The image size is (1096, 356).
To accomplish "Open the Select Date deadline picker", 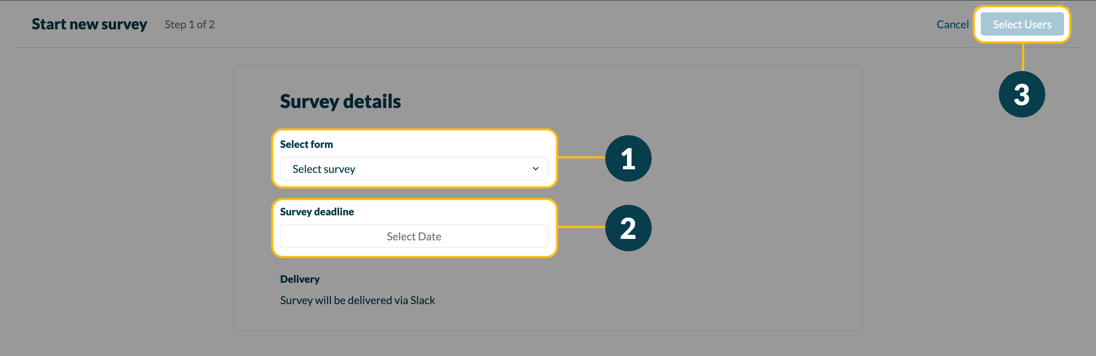I will [413, 236].
